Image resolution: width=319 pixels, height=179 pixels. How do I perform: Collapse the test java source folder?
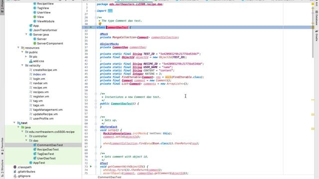[18, 127]
